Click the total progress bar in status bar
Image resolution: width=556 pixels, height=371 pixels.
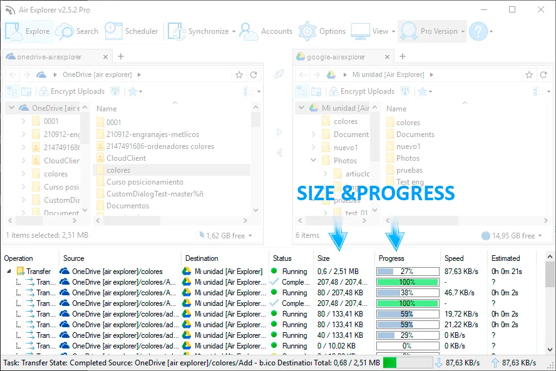click(408, 363)
